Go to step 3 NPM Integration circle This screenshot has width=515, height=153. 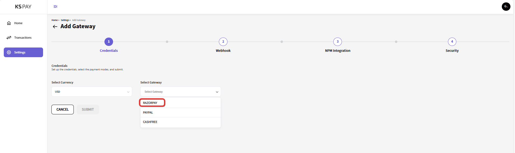tap(338, 42)
